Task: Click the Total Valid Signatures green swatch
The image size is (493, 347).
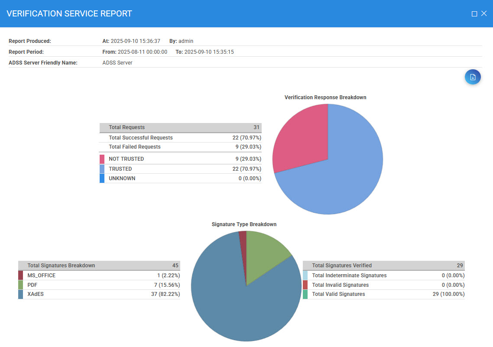Action: pyautogui.click(x=305, y=295)
